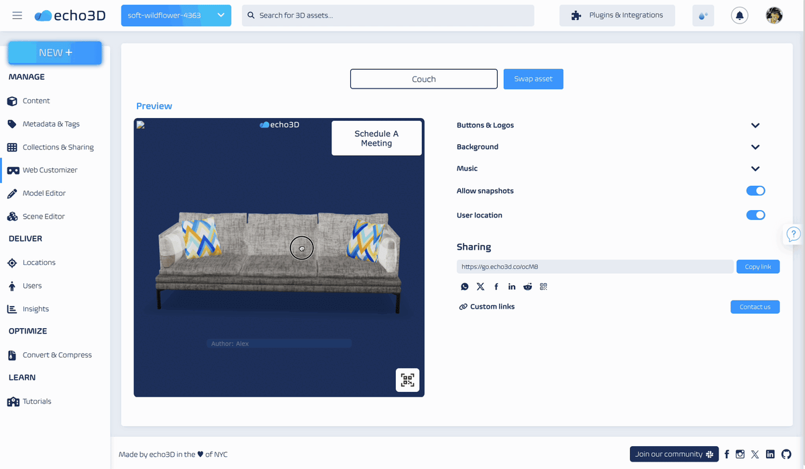Open the Tutorials section

[37, 401]
